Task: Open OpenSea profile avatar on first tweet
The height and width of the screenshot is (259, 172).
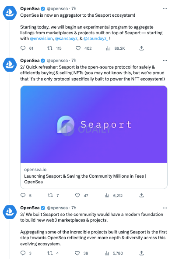Action: point(10,13)
